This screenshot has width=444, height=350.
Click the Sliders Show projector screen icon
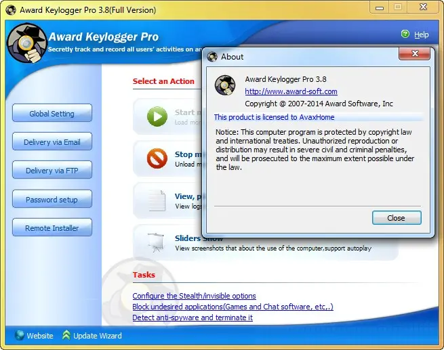point(156,242)
